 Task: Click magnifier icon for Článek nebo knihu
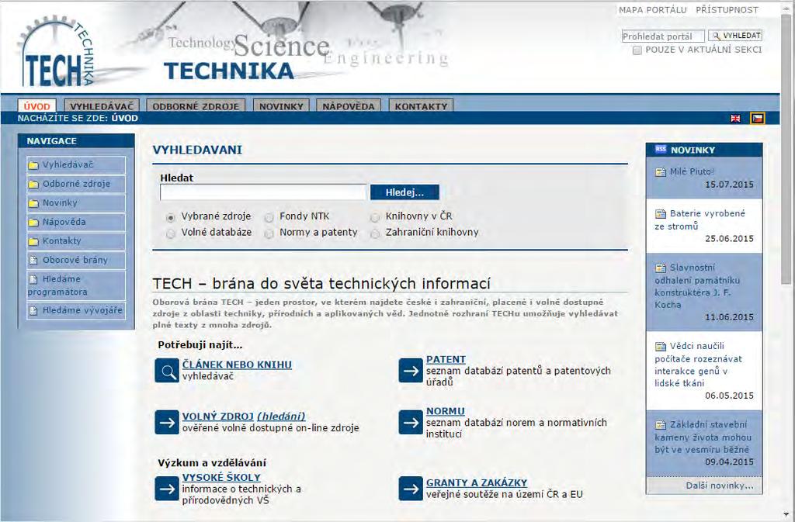(x=167, y=371)
